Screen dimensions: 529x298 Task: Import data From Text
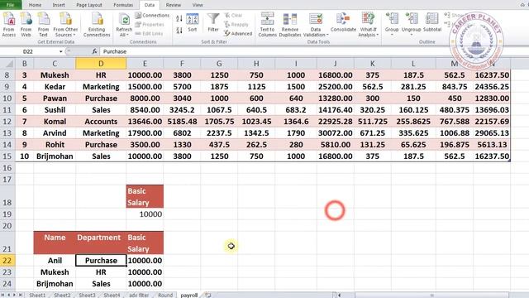point(43,24)
